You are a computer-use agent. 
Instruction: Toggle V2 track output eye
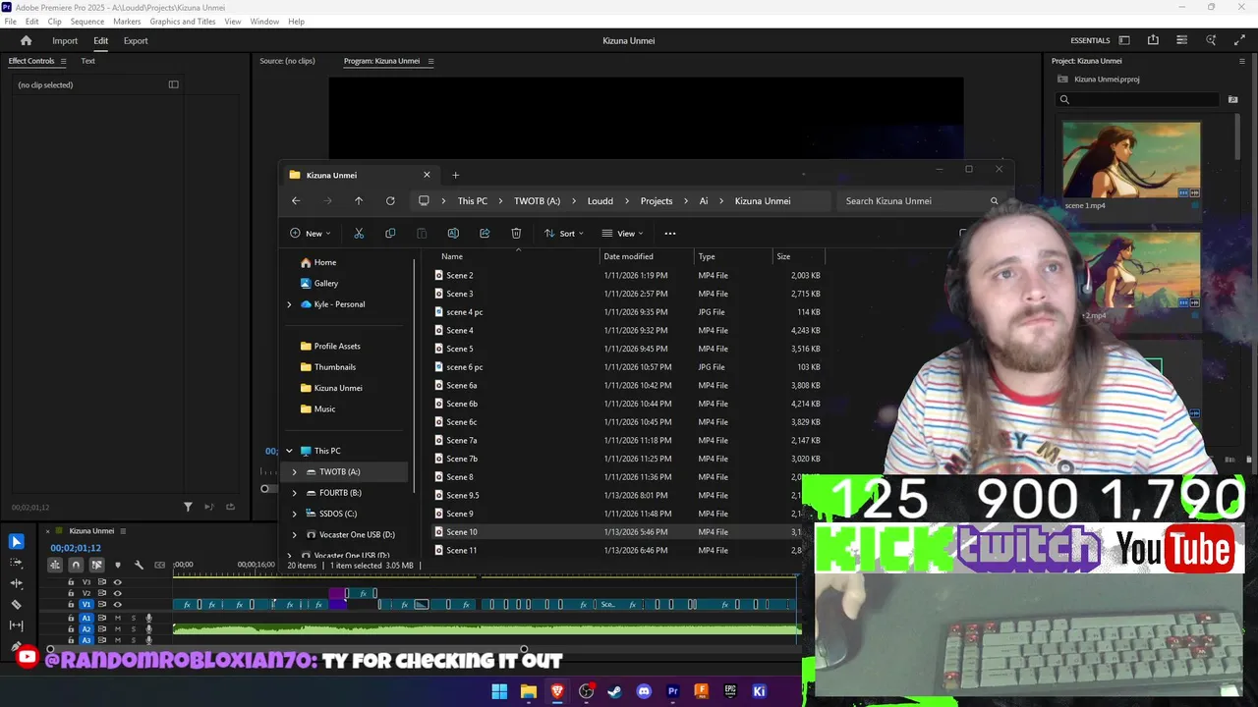(x=118, y=593)
